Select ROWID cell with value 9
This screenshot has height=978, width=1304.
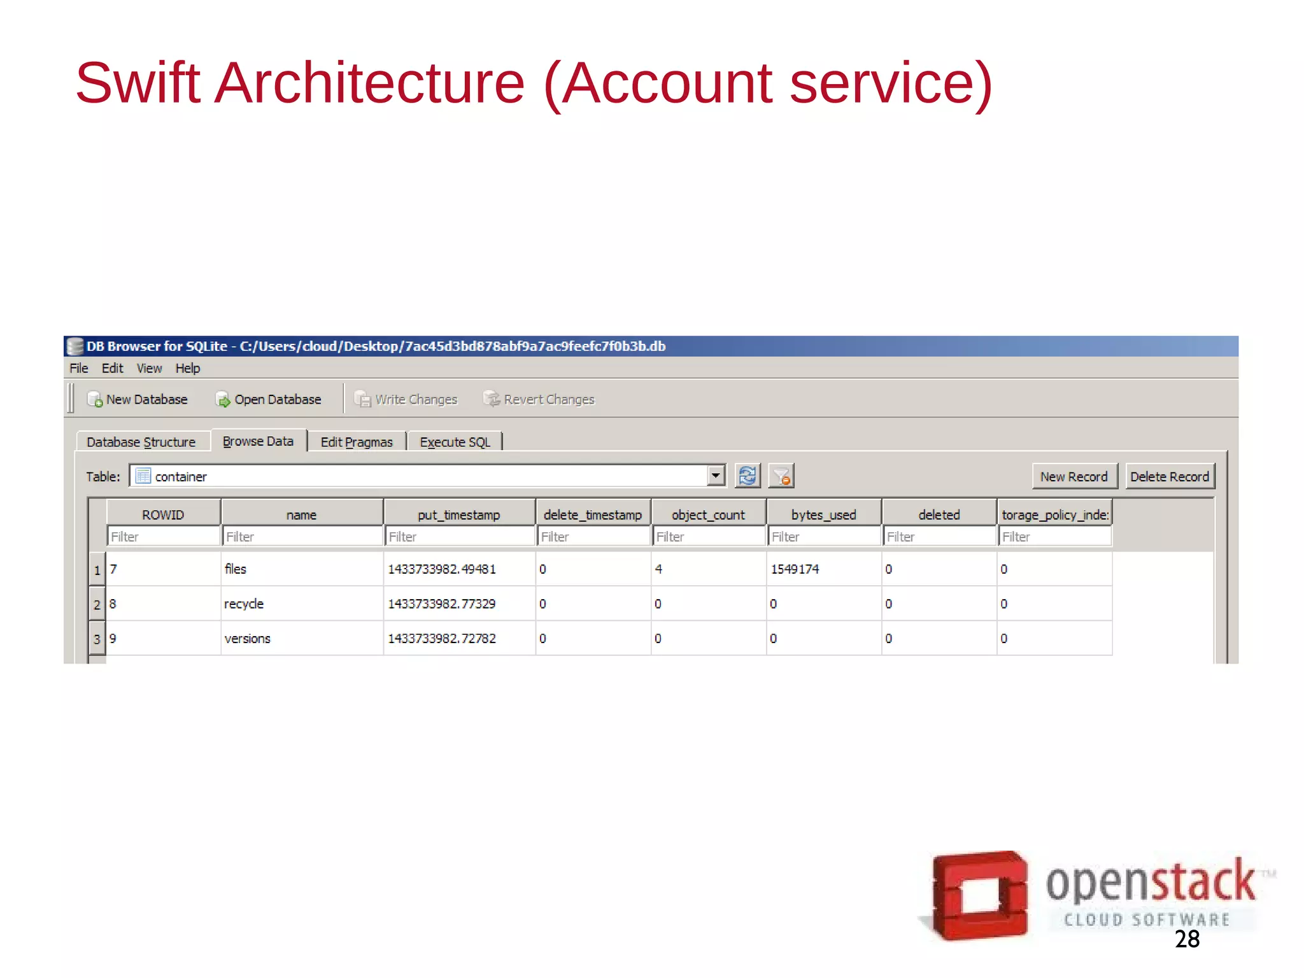163,638
